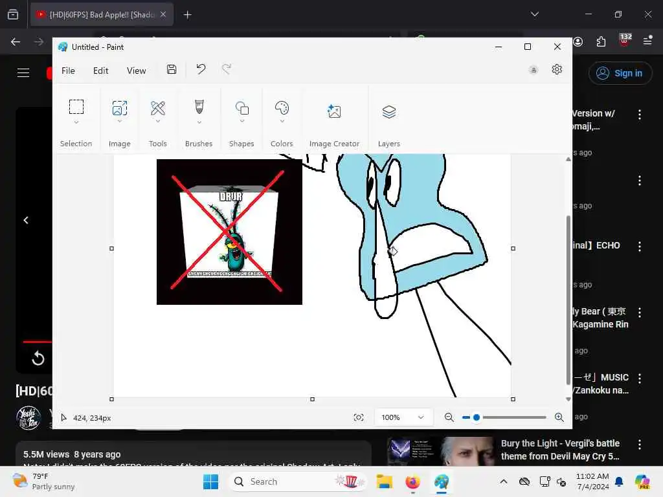The width and height of the screenshot is (663, 497).
Task: Open the Edit menu in Paint
Action: [x=100, y=71]
